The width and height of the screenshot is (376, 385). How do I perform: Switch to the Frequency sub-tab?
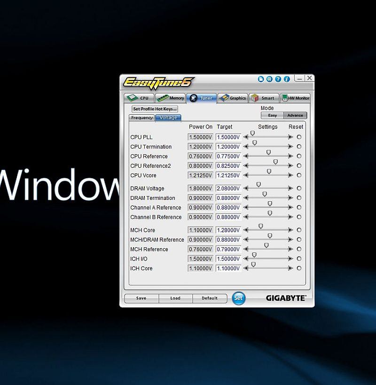pyautogui.click(x=141, y=118)
